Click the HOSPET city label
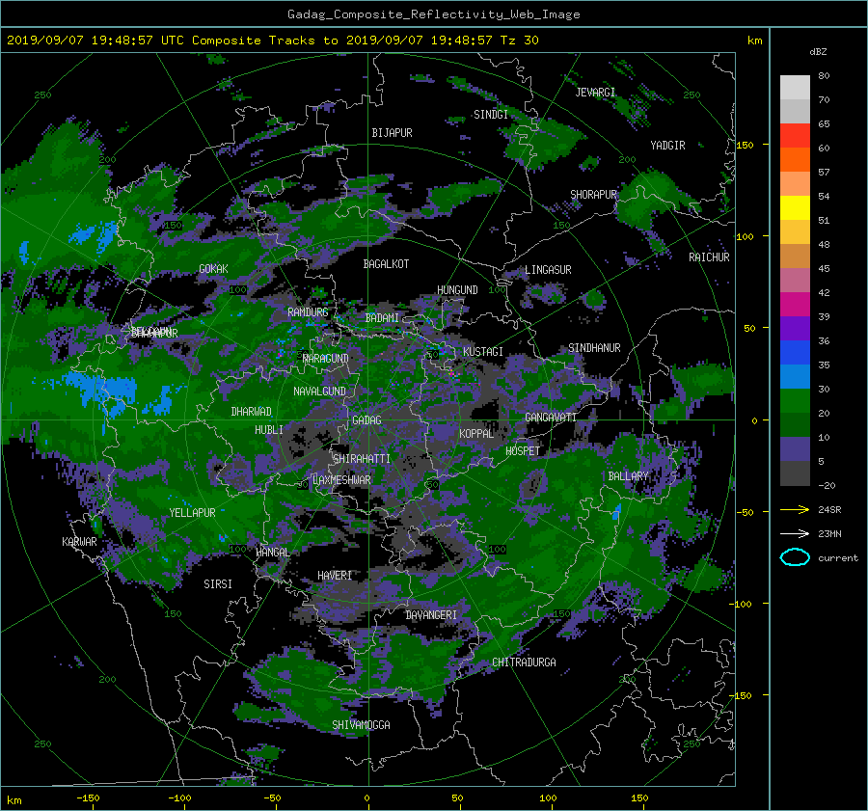 coord(523,451)
